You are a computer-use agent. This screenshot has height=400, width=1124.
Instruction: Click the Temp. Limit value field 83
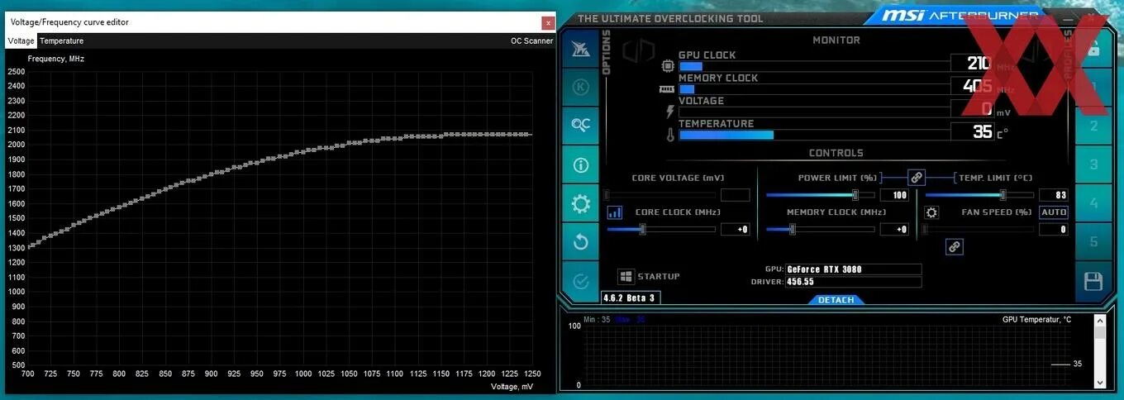[x=1054, y=195]
